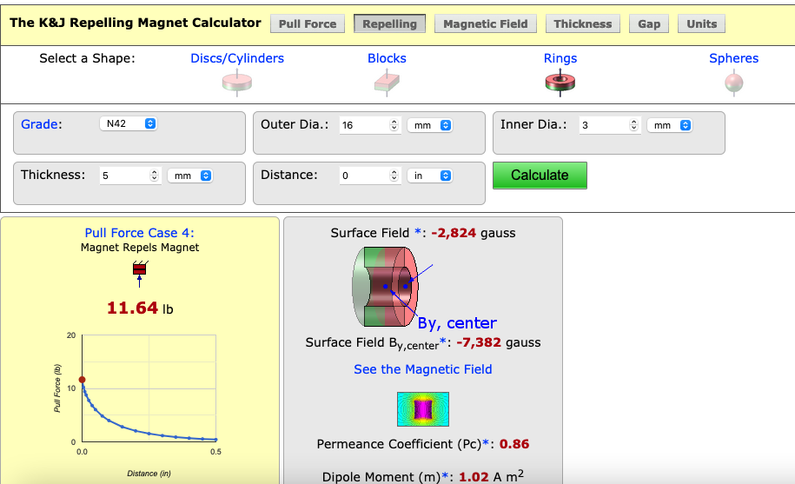Adjust the Distance stepper arrows
The image size is (795, 484).
(x=394, y=176)
